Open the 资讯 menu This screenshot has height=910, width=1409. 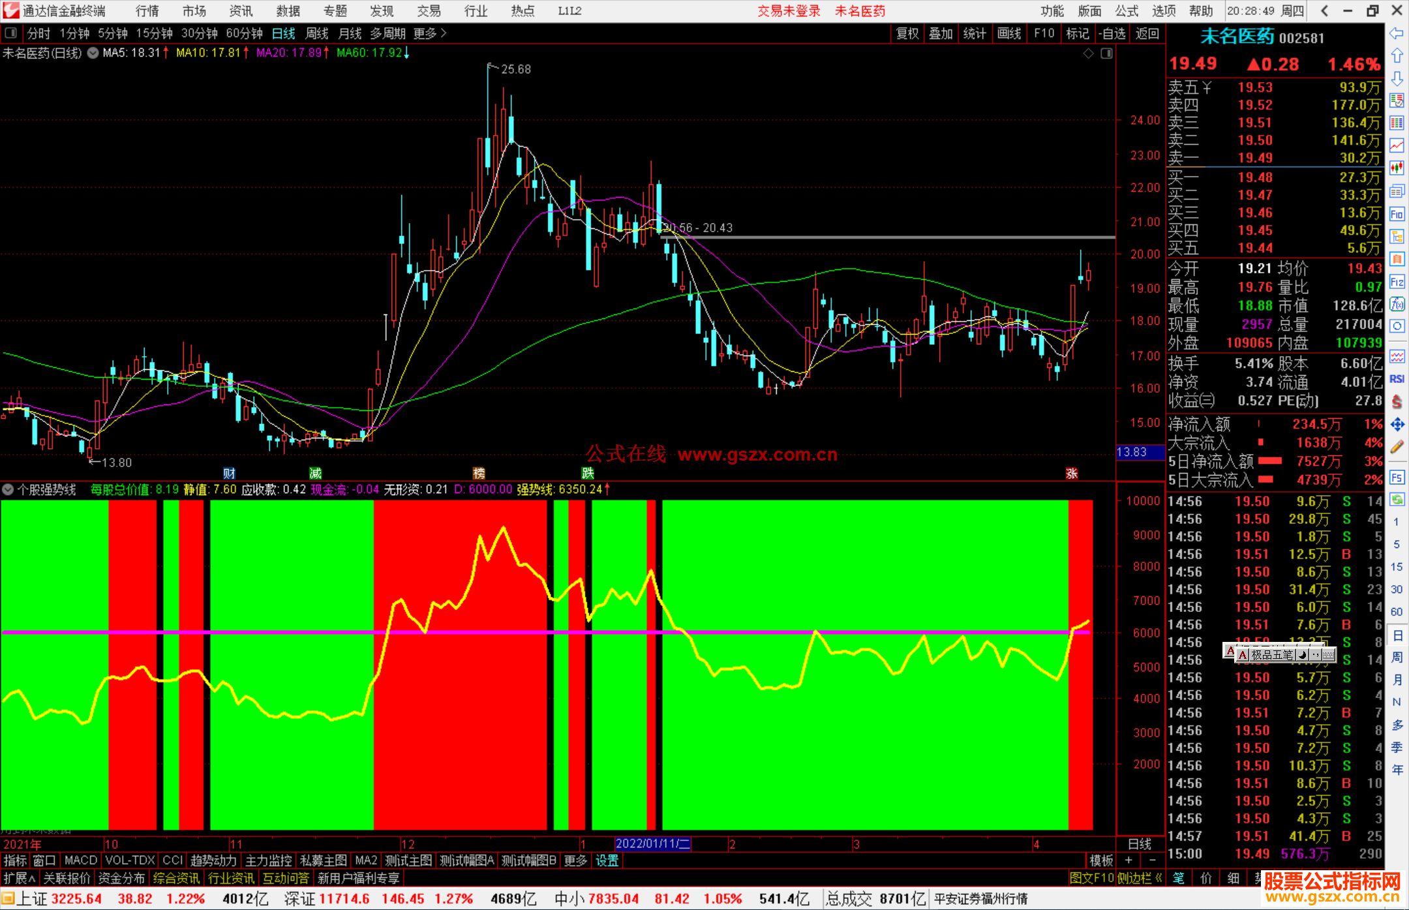tap(241, 11)
